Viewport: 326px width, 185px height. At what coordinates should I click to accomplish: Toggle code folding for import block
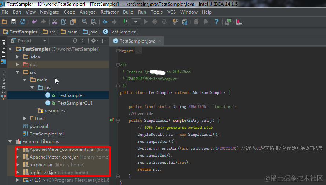coord(118,51)
